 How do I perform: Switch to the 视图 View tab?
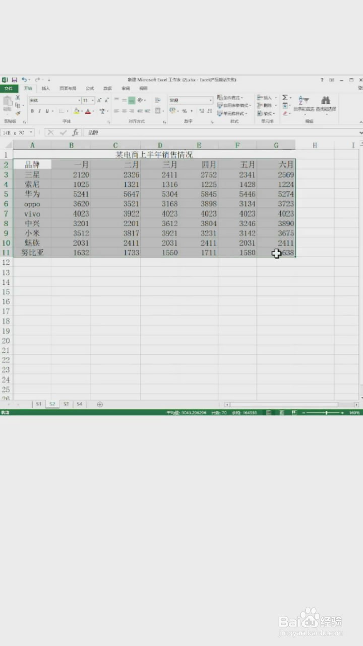143,88
